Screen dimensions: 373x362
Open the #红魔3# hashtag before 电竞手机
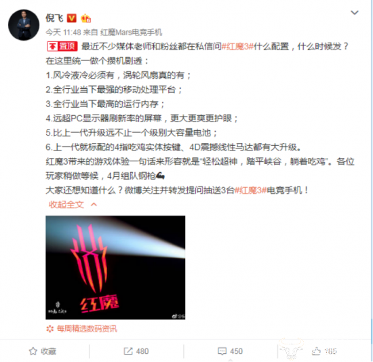coord(250,190)
